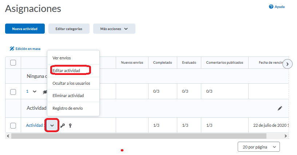This screenshot has height=155, width=297.
Task: Click the Ayuda help icon
Action: coord(271,7)
